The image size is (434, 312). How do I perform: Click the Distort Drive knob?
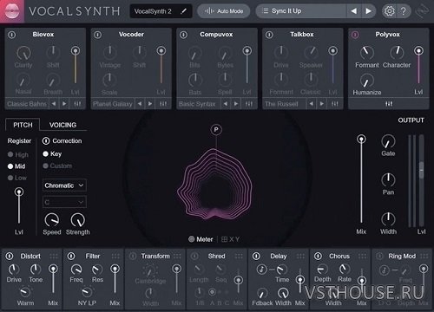pyautogui.click(x=14, y=270)
